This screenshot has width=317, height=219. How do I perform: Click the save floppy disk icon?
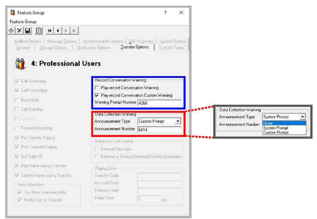(x=28, y=31)
